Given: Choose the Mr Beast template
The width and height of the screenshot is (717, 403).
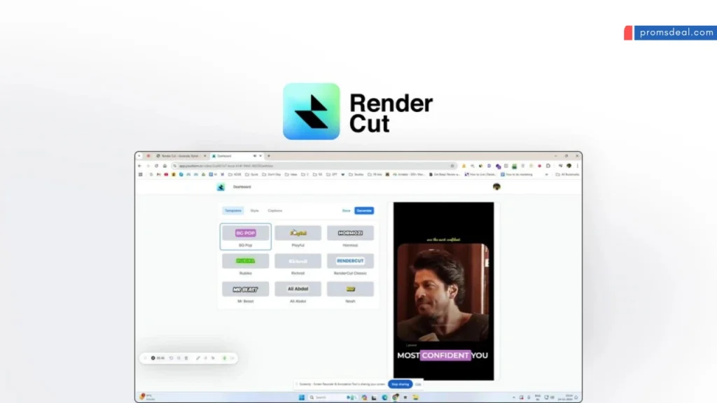Looking at the screenshot, I should tap(246, 289).
